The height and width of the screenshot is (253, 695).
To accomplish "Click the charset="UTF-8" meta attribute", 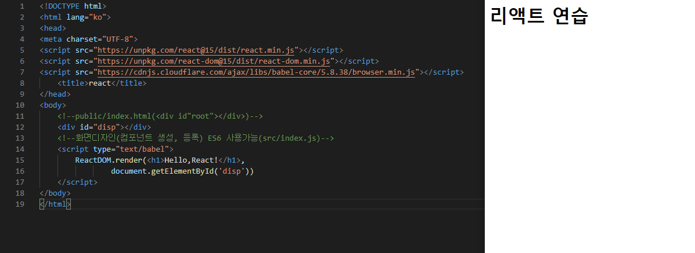I will (x=100, y=39).
